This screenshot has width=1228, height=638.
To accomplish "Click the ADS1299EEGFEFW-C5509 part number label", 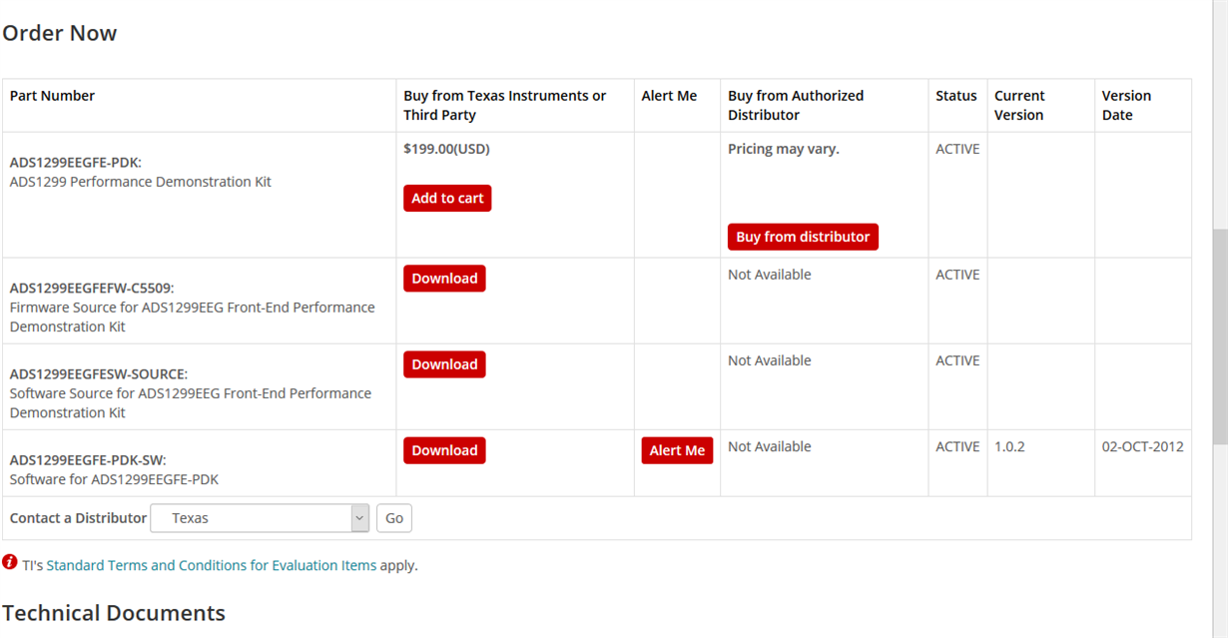I will coord(92,288).
